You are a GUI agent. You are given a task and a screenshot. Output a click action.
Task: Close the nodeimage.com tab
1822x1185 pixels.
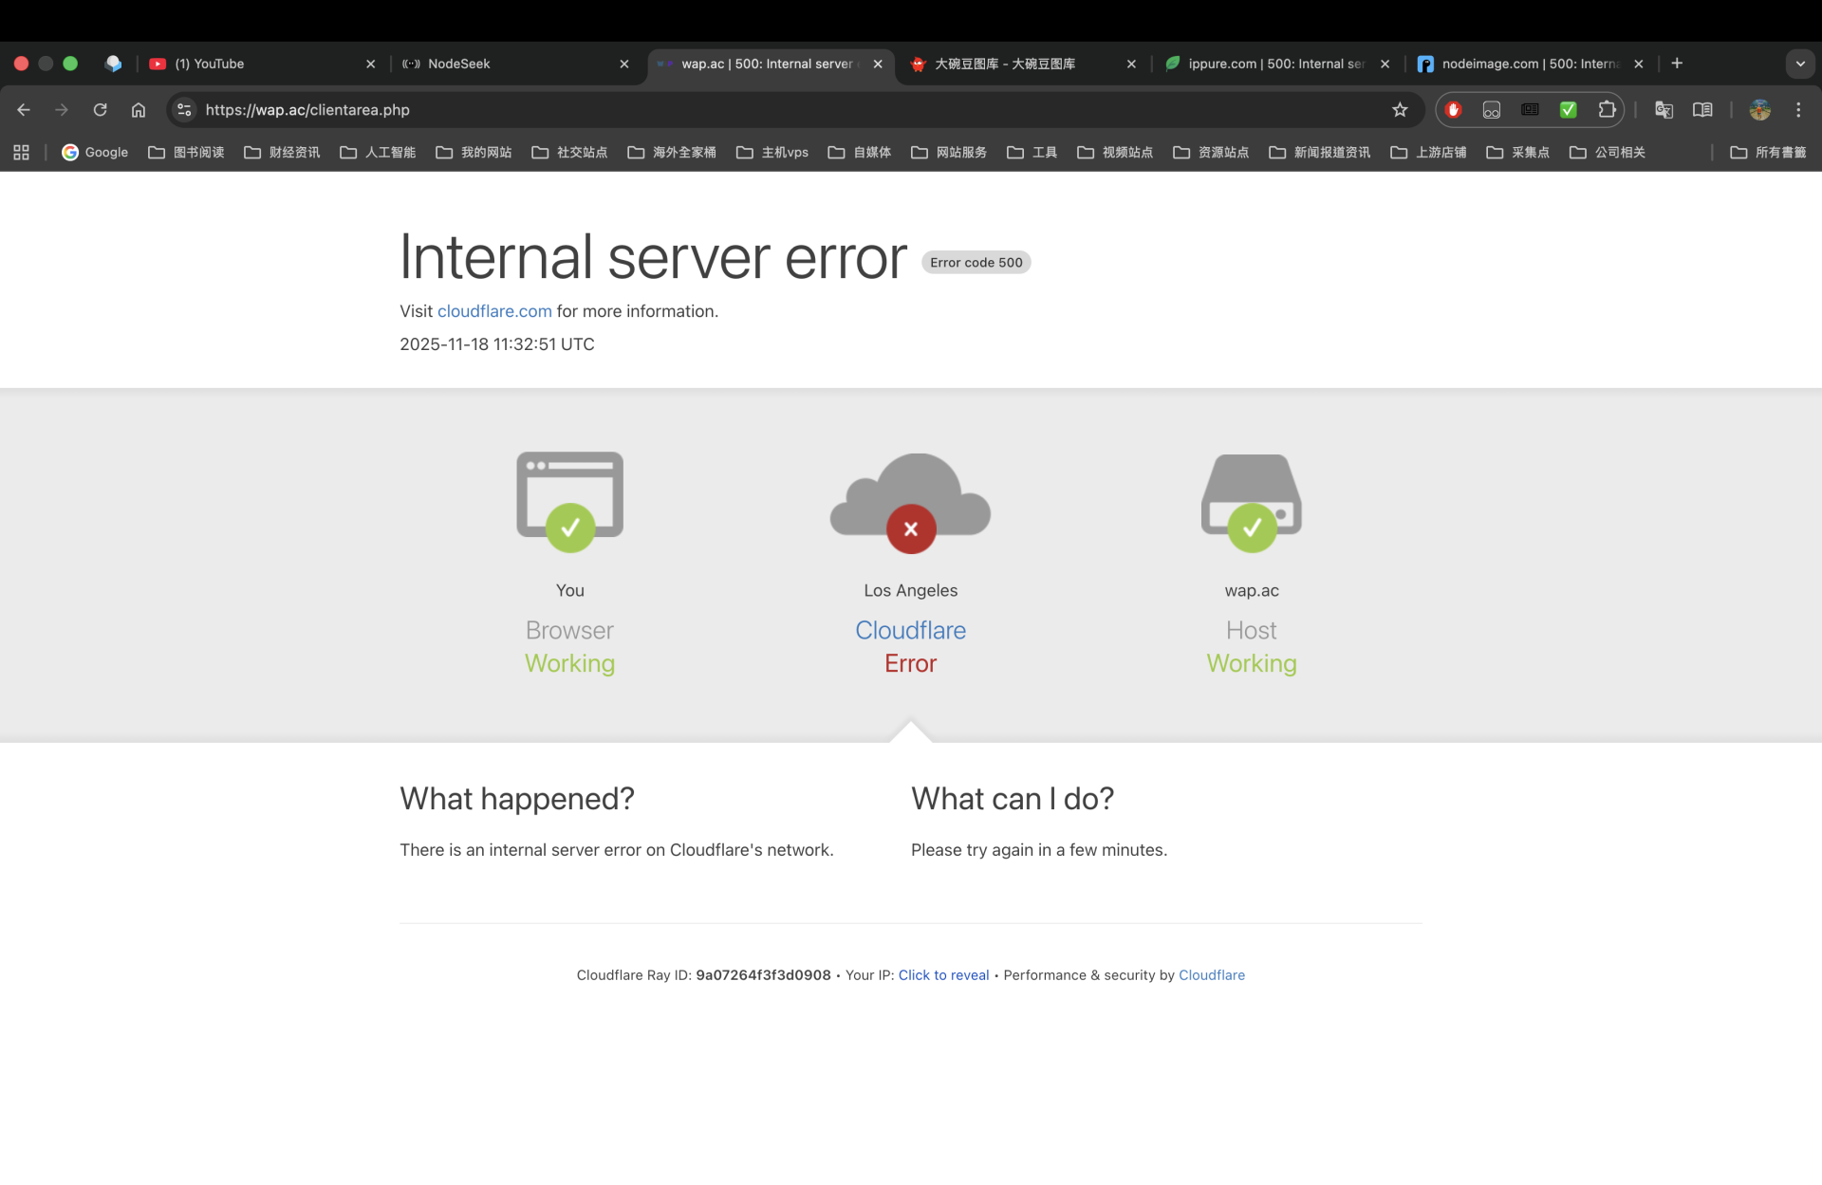(x=1638, y=64)
